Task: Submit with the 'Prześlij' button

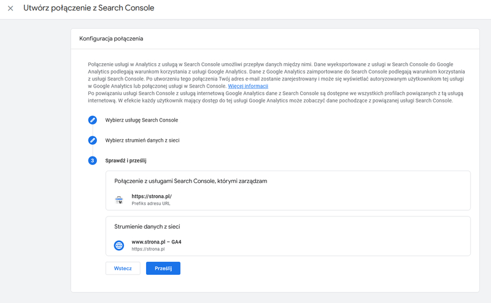Action: click(x=163, y=269)
